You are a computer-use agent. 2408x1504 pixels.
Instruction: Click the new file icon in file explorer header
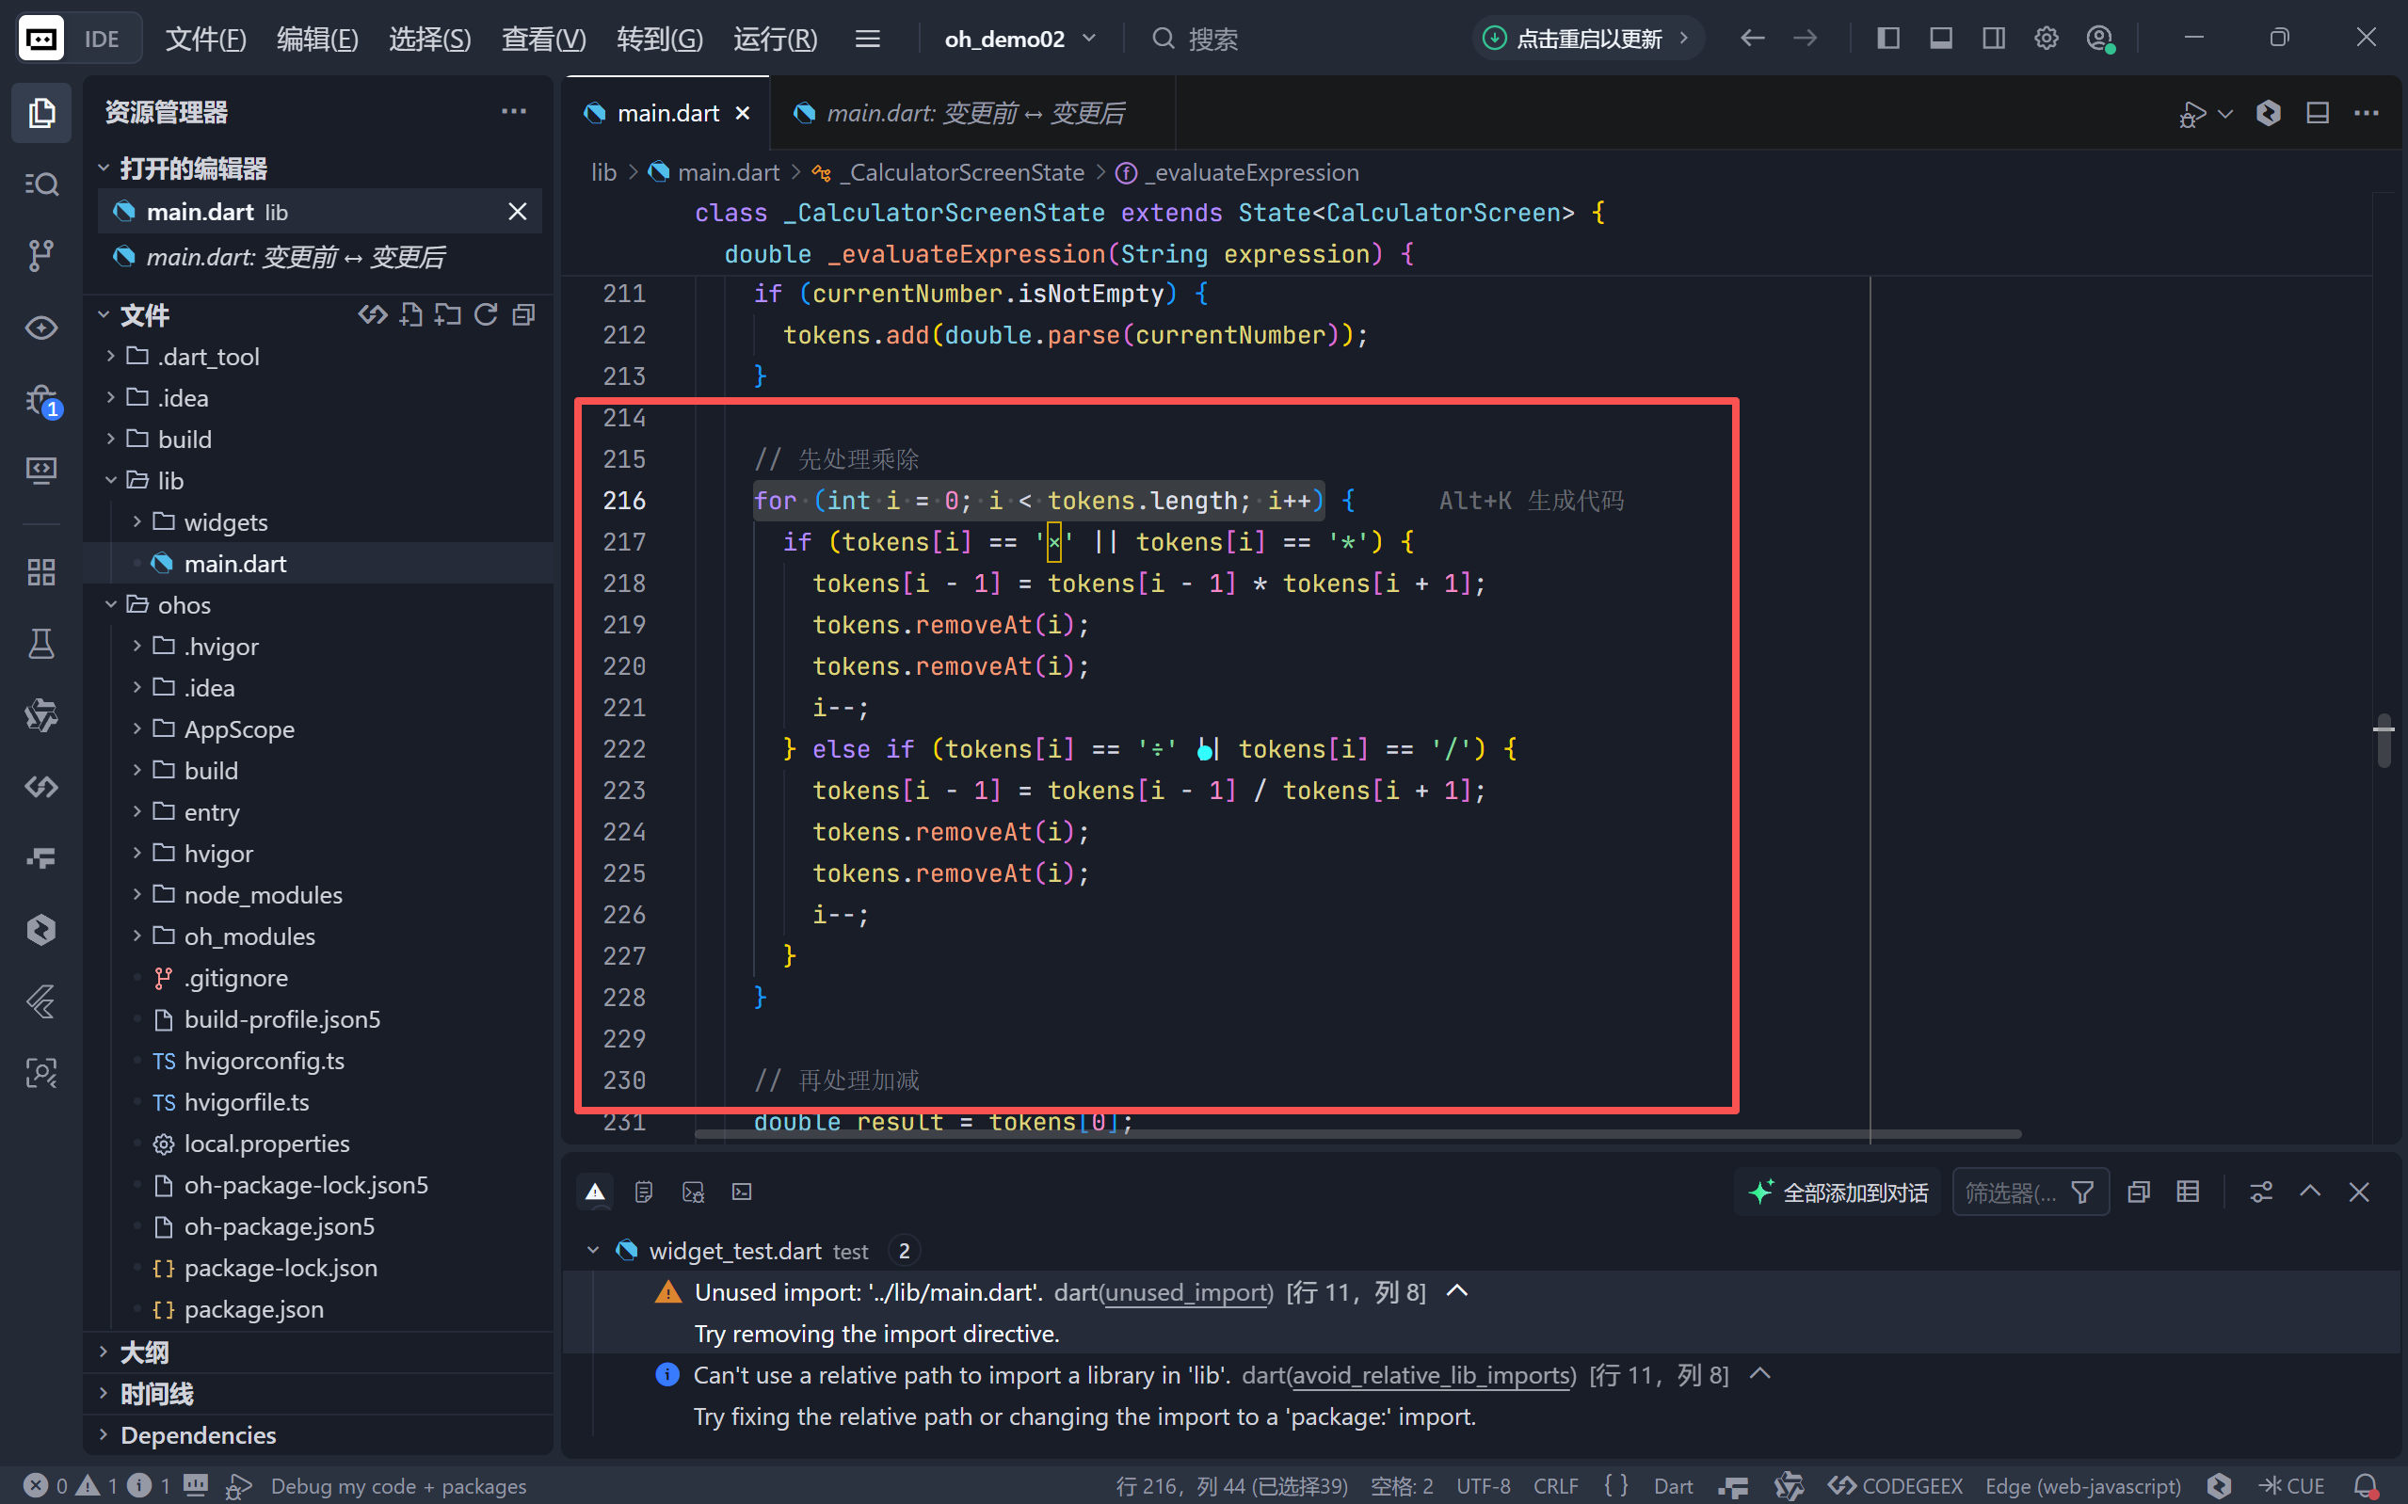(x=410, y=315)
